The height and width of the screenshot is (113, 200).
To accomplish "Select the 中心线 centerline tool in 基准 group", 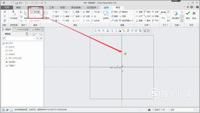I will click(35, 12).
